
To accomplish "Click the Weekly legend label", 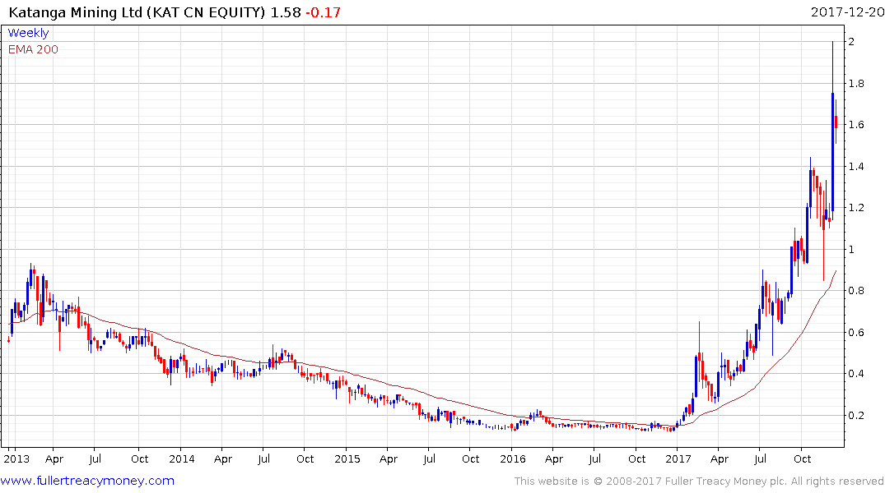I will (x=28, y=33).
